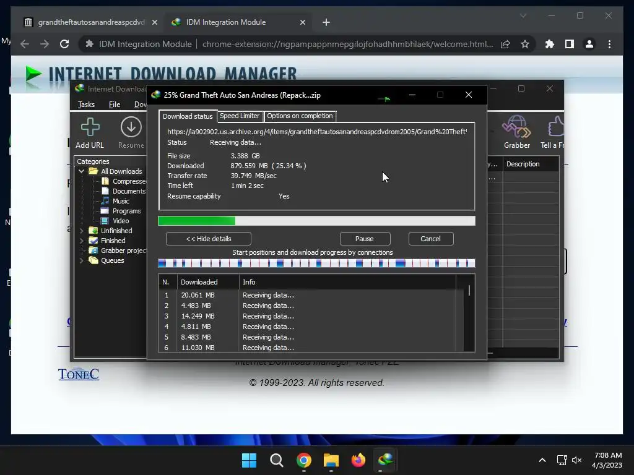Open the Tasks menu in IDM

point(86,105)
